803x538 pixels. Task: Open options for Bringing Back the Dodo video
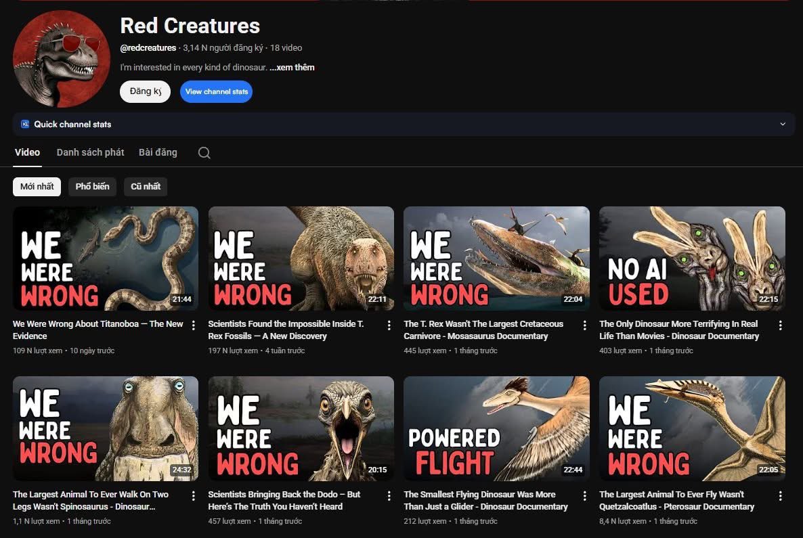pos(389,495)
